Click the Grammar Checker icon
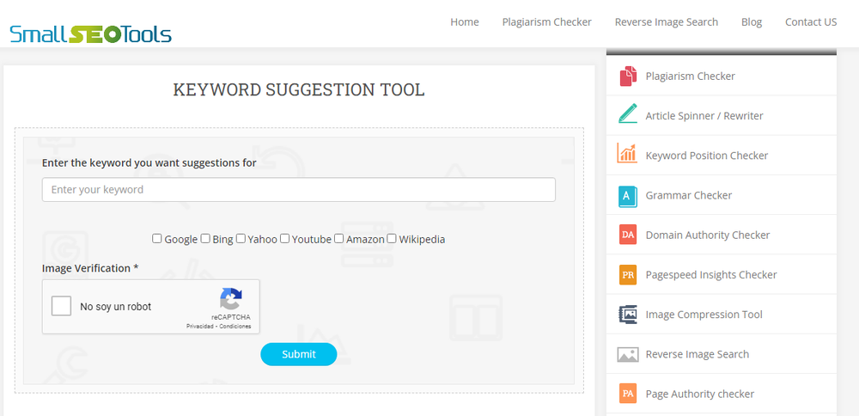859x416 pixels. coord(628,195)
